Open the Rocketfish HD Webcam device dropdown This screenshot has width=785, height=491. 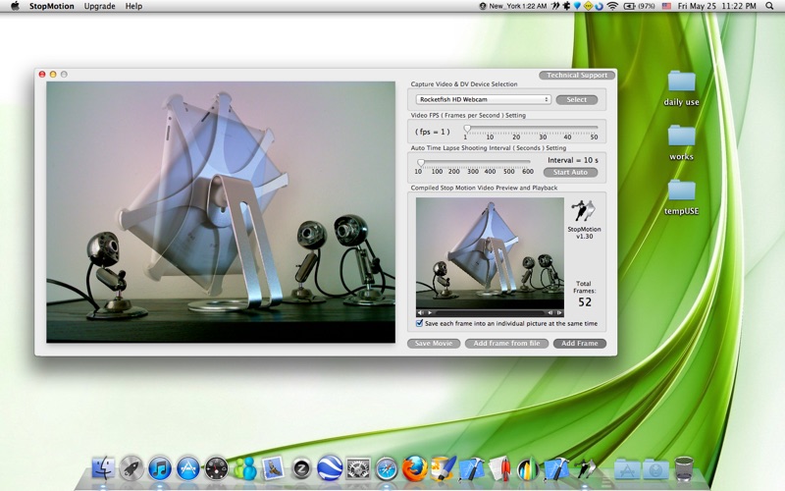(483, 99)
